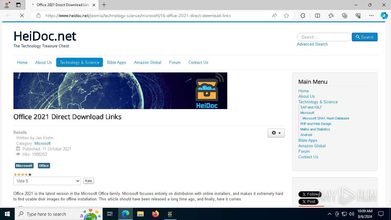Open Maths and Statistics link
Viewport: 391px width, 220px height.
click(315, 129)
